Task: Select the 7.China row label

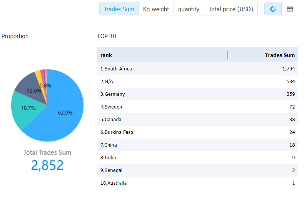Action: click(109, 145)
